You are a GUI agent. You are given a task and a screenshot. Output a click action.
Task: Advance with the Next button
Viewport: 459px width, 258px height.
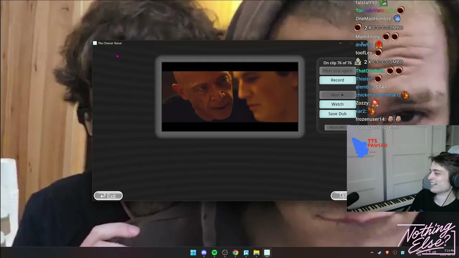(337, 95)
